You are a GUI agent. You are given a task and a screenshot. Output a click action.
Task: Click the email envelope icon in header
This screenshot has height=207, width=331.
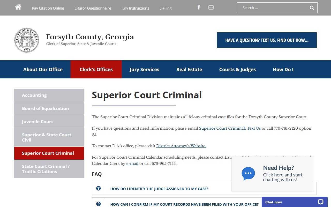[211, 8]
